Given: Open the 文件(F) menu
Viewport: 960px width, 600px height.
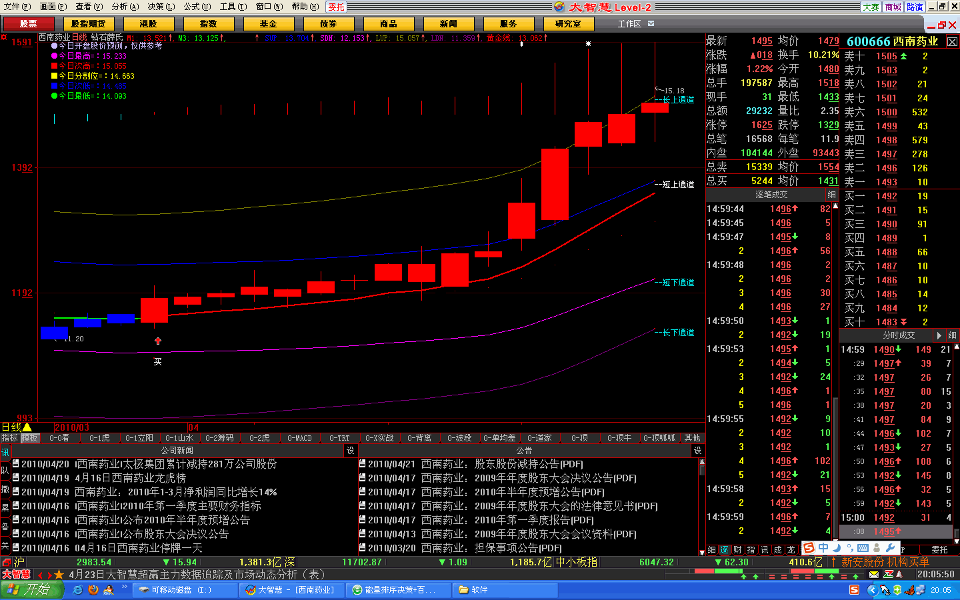Looking at the screenshot, I should [17, 7].
